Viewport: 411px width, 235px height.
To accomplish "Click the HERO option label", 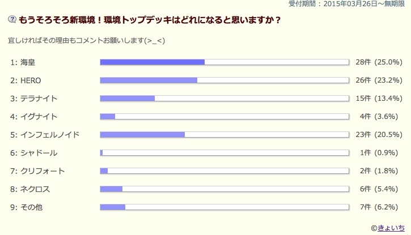I will 31,80.
